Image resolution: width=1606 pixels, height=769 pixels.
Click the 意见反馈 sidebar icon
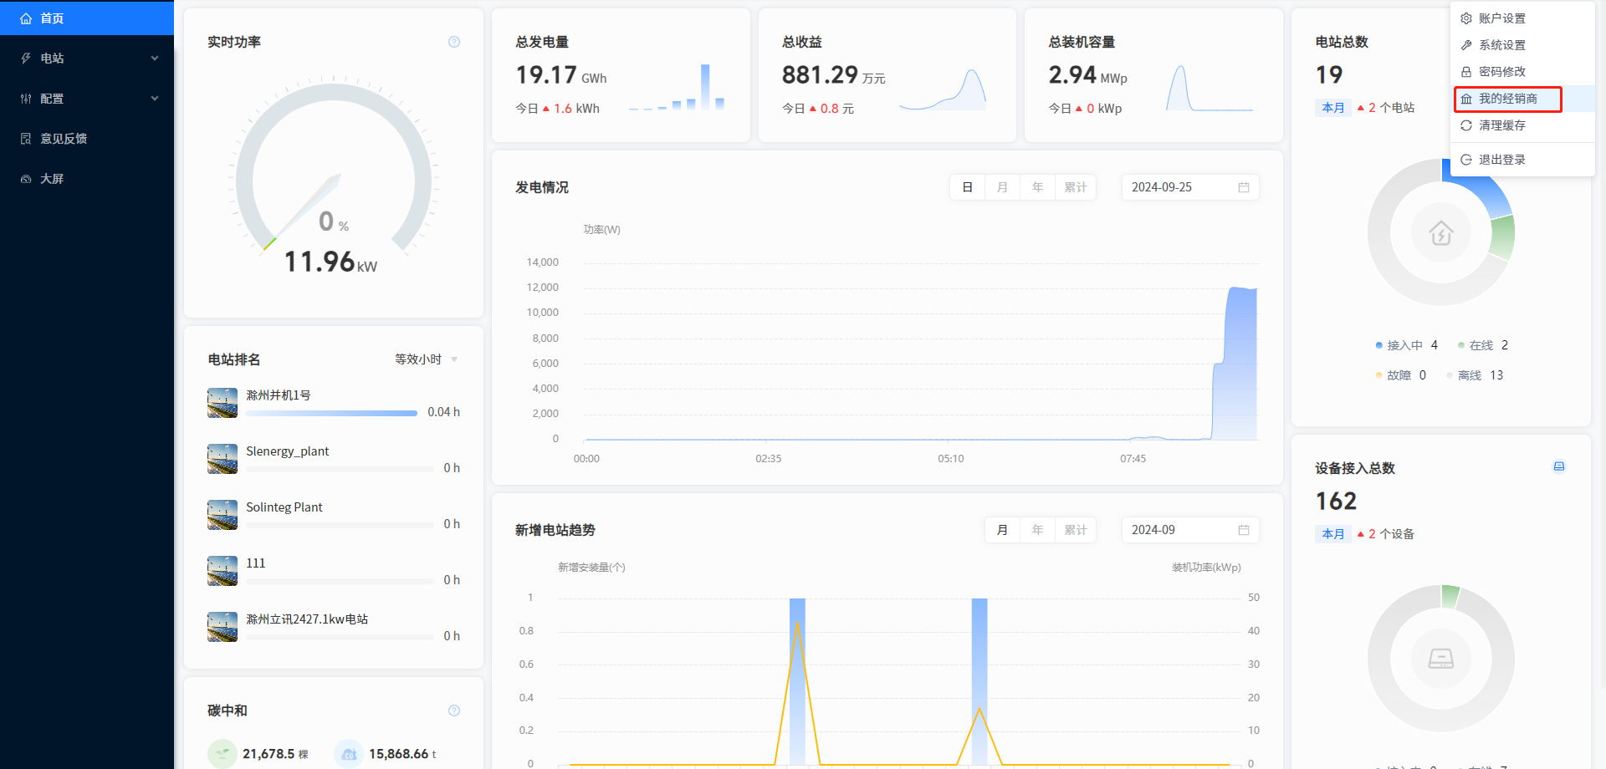click(26, 139)
